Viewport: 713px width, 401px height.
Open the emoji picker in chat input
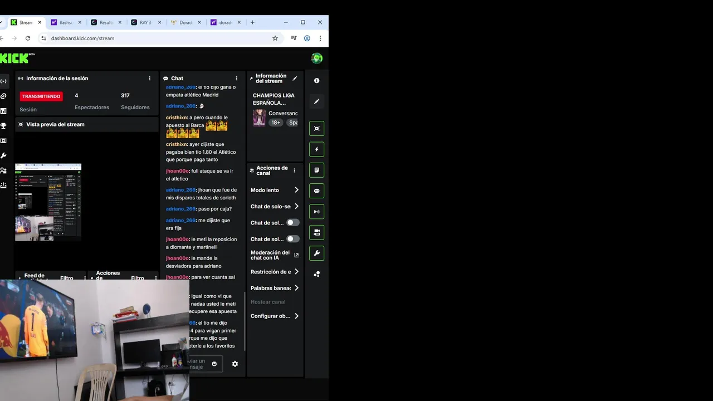coord(214,364)
